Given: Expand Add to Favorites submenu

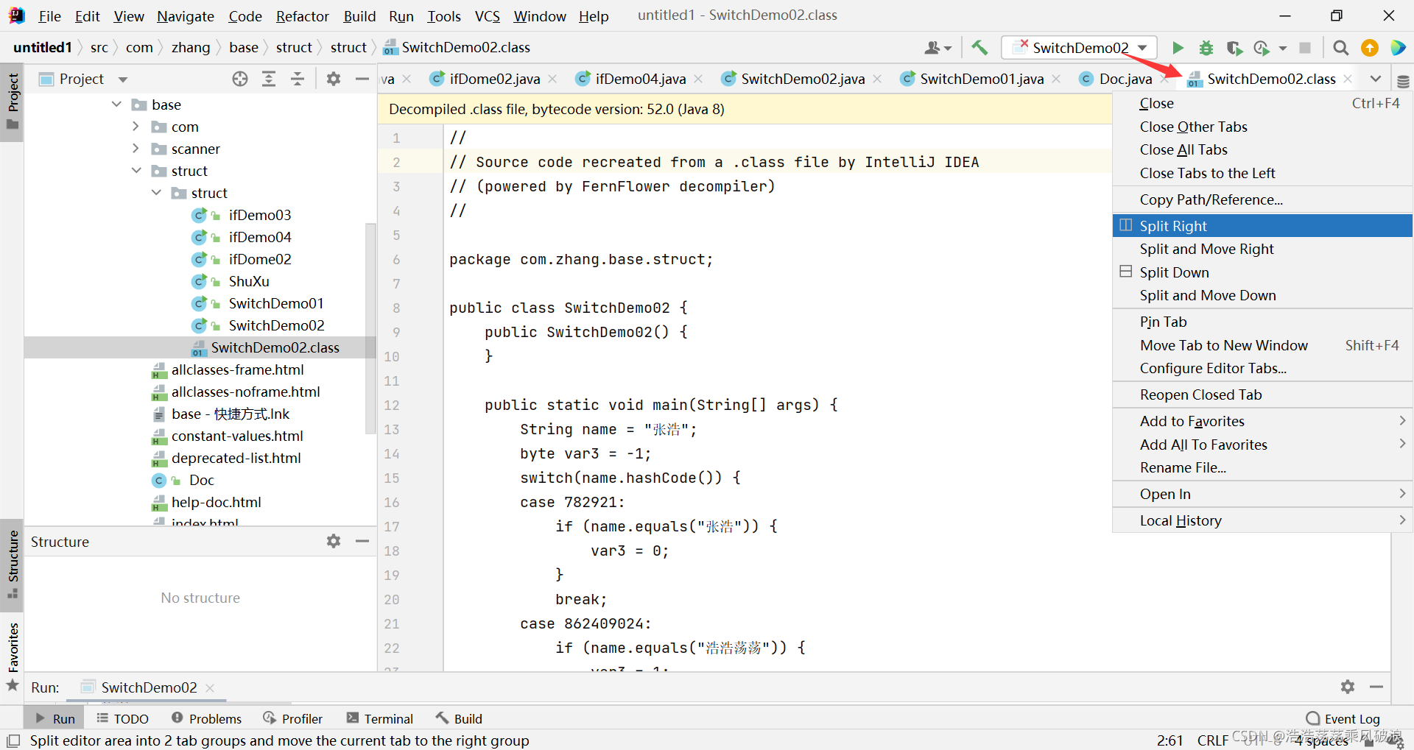Looking at the screenshot, I should point(1262,421).
